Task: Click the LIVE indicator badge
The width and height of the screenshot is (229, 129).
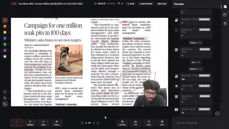Action: click(x=14, y=4)
